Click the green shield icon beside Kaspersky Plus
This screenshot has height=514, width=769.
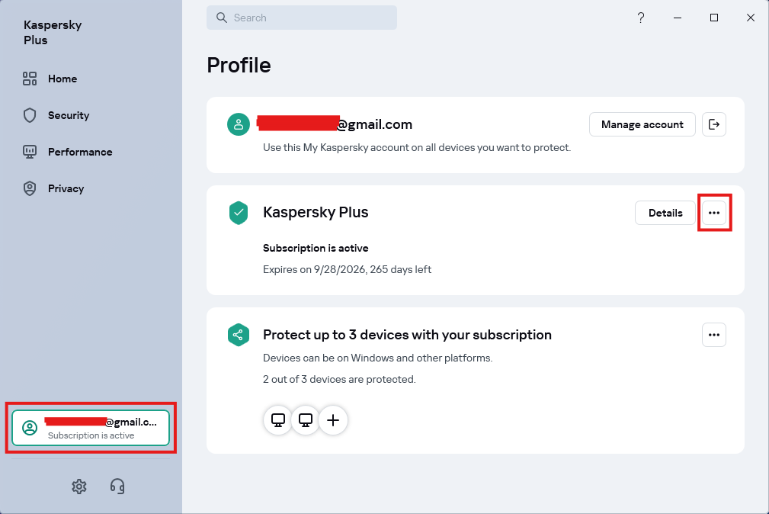click(x=239, y=213)
